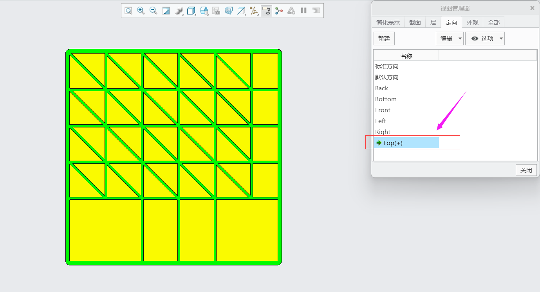Expand the 选项 dropdown with eye icon

485,39
